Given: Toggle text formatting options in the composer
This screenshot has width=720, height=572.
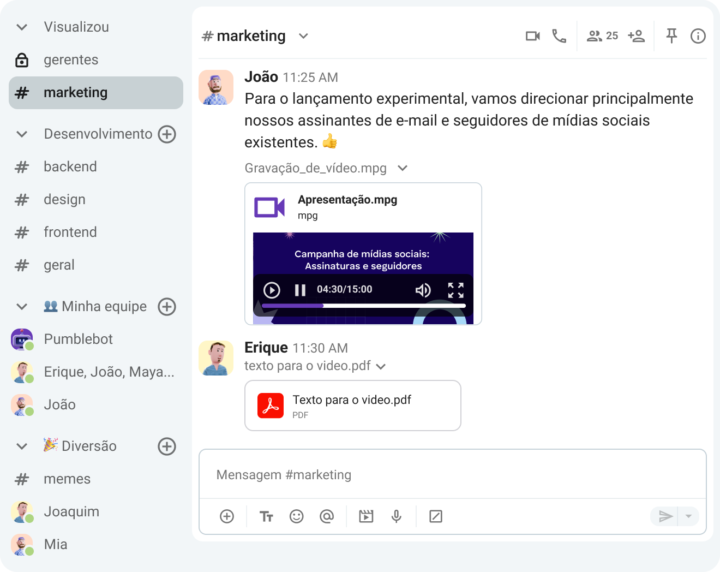Looking at the screenshot, I should coord(266,516).
